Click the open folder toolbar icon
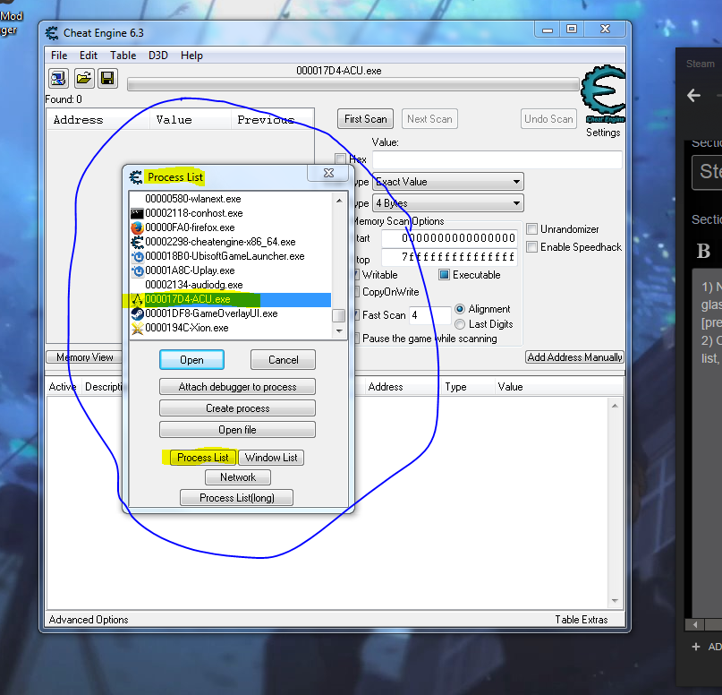Image resolution: width=722 pixels, height=695 pixels. click(x=83, y=78)
